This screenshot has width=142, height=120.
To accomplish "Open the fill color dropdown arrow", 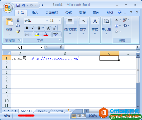I will pyautogui.click(x=41, y=34).
